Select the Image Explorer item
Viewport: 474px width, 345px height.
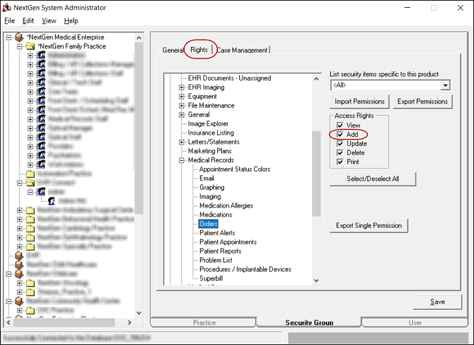pyautogui.click(x=208, y=124)
